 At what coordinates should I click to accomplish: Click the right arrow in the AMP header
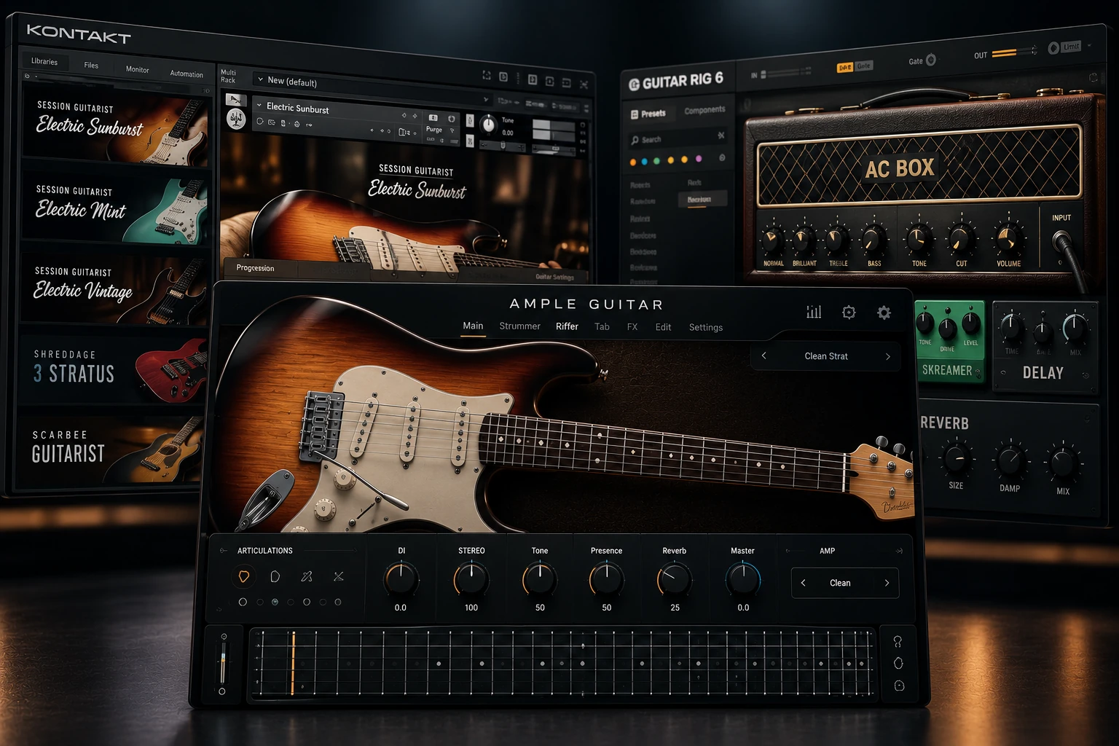point(899,551)
